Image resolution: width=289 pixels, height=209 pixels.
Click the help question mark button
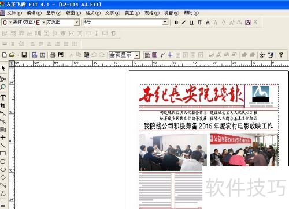pos(281,55)
